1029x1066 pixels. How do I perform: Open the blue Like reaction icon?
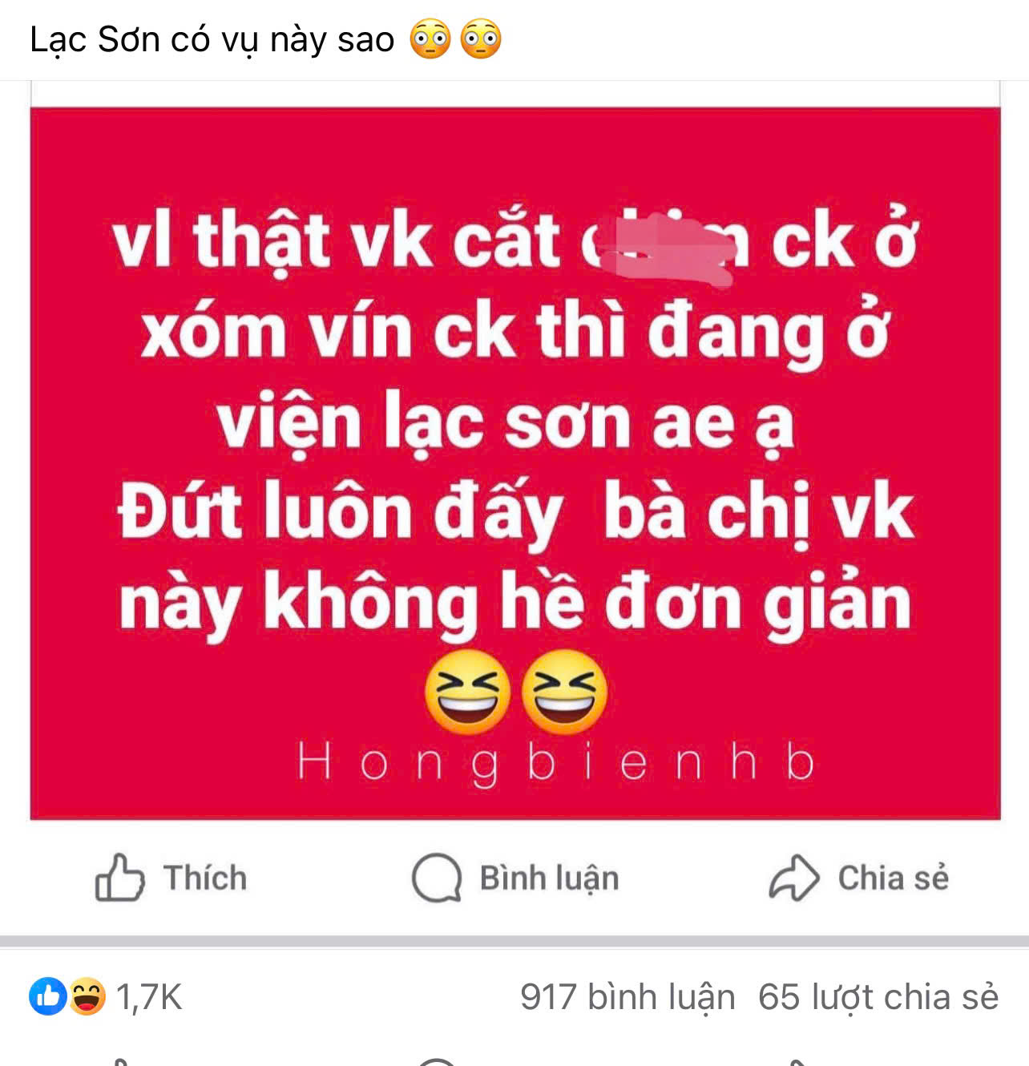(x=48, y=997)
